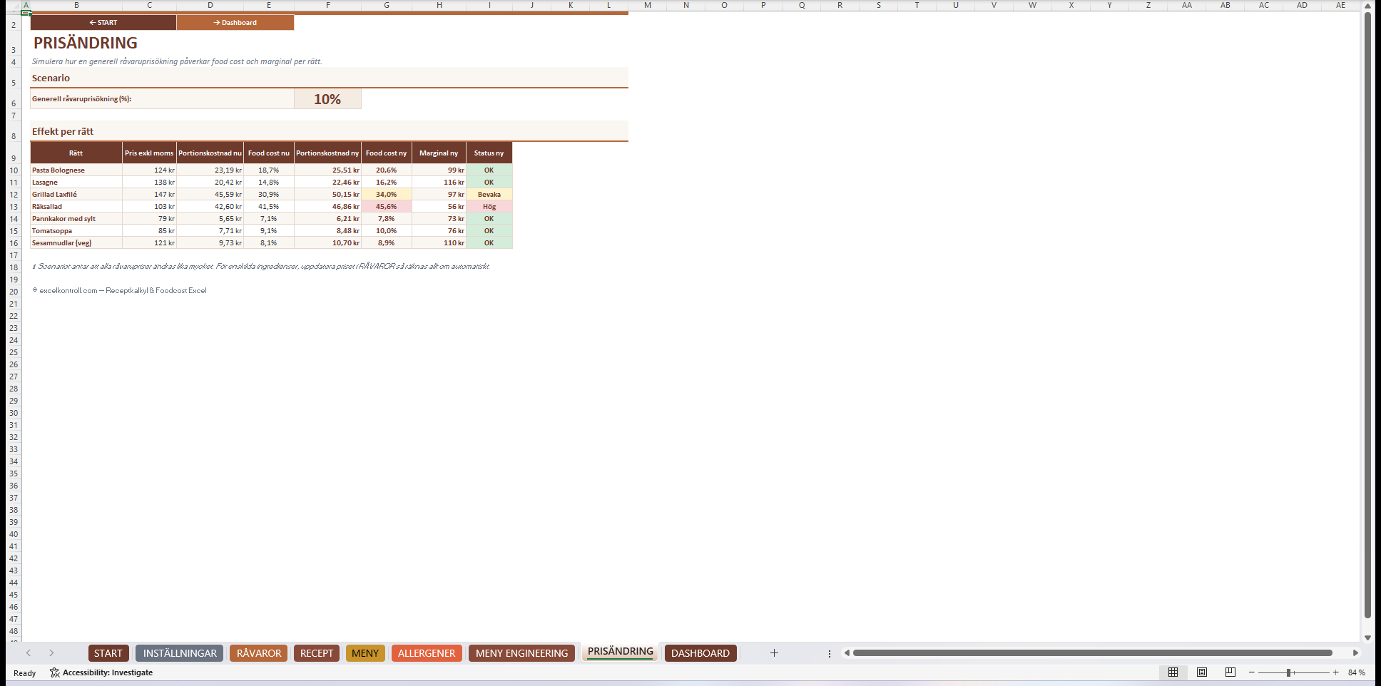Click zoom out minus icon
This screenshot has height=686, width=1381.
click(1252, 672)
